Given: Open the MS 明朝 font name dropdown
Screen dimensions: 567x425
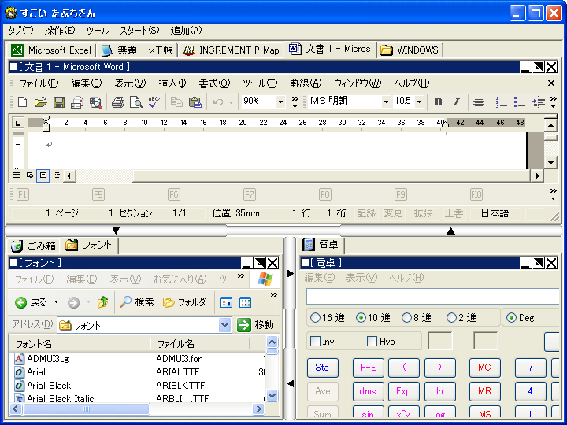Looking at the screenshot, I should click(x=386, y=102).
